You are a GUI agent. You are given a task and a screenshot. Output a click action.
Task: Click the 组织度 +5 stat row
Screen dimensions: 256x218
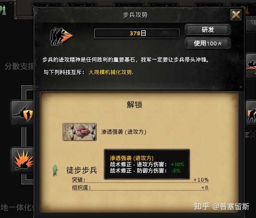click(140, 187)
